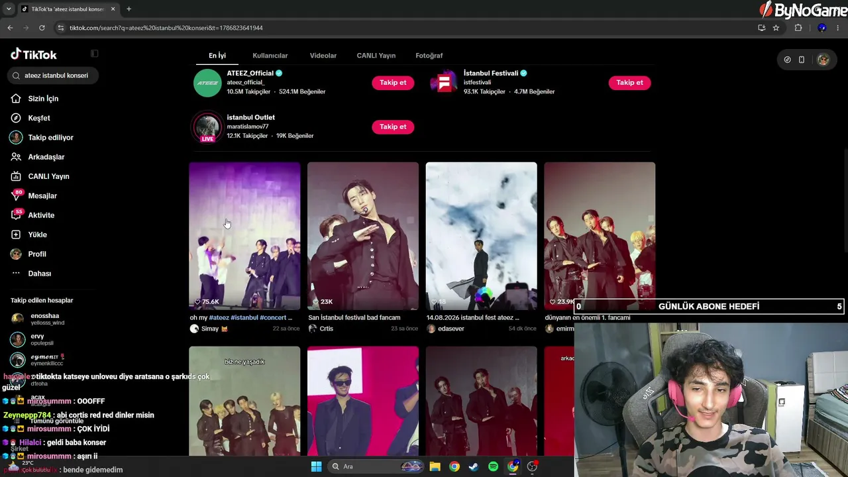The image size is (848, 477).
Task: Open Takip ediliyor following feed
Action: 50,137
